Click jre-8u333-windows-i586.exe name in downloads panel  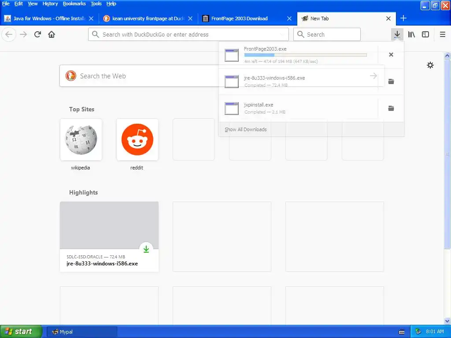(274, 78)
